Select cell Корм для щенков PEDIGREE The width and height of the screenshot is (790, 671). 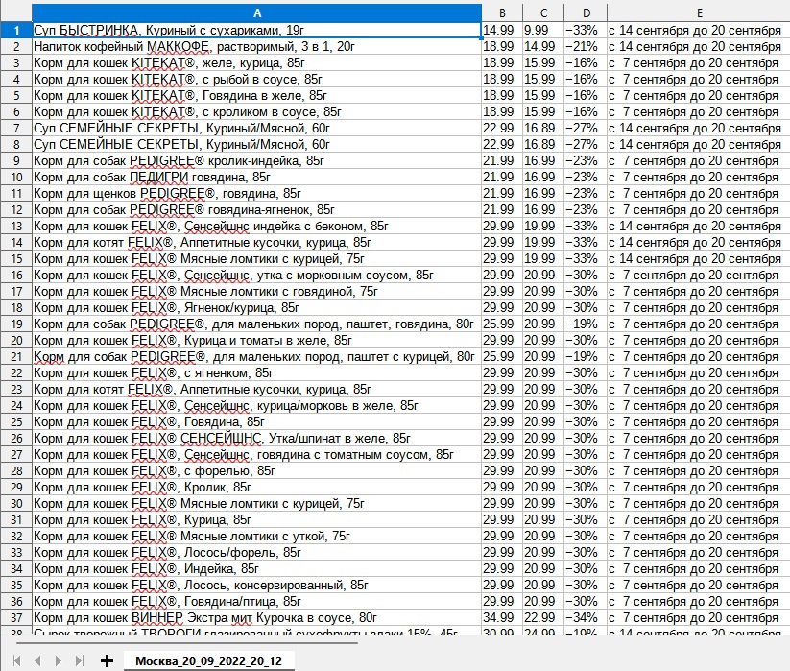tap(256, 194)
